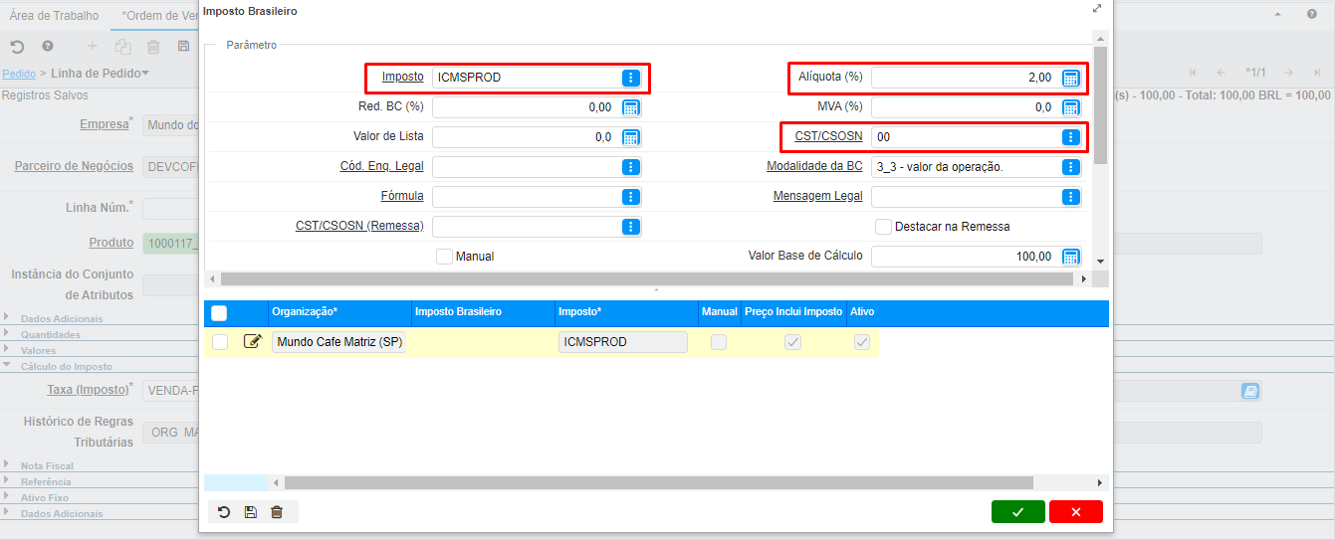Click the edit record icon in grid row
Image resolution: width=1335 pixels, height=539 pixels.
pos(252,342)
